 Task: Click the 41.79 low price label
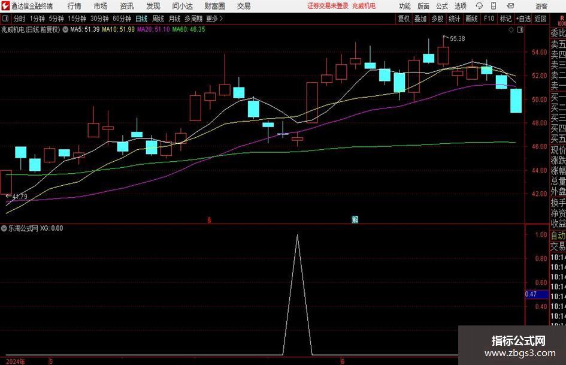[x=20, y=196]
